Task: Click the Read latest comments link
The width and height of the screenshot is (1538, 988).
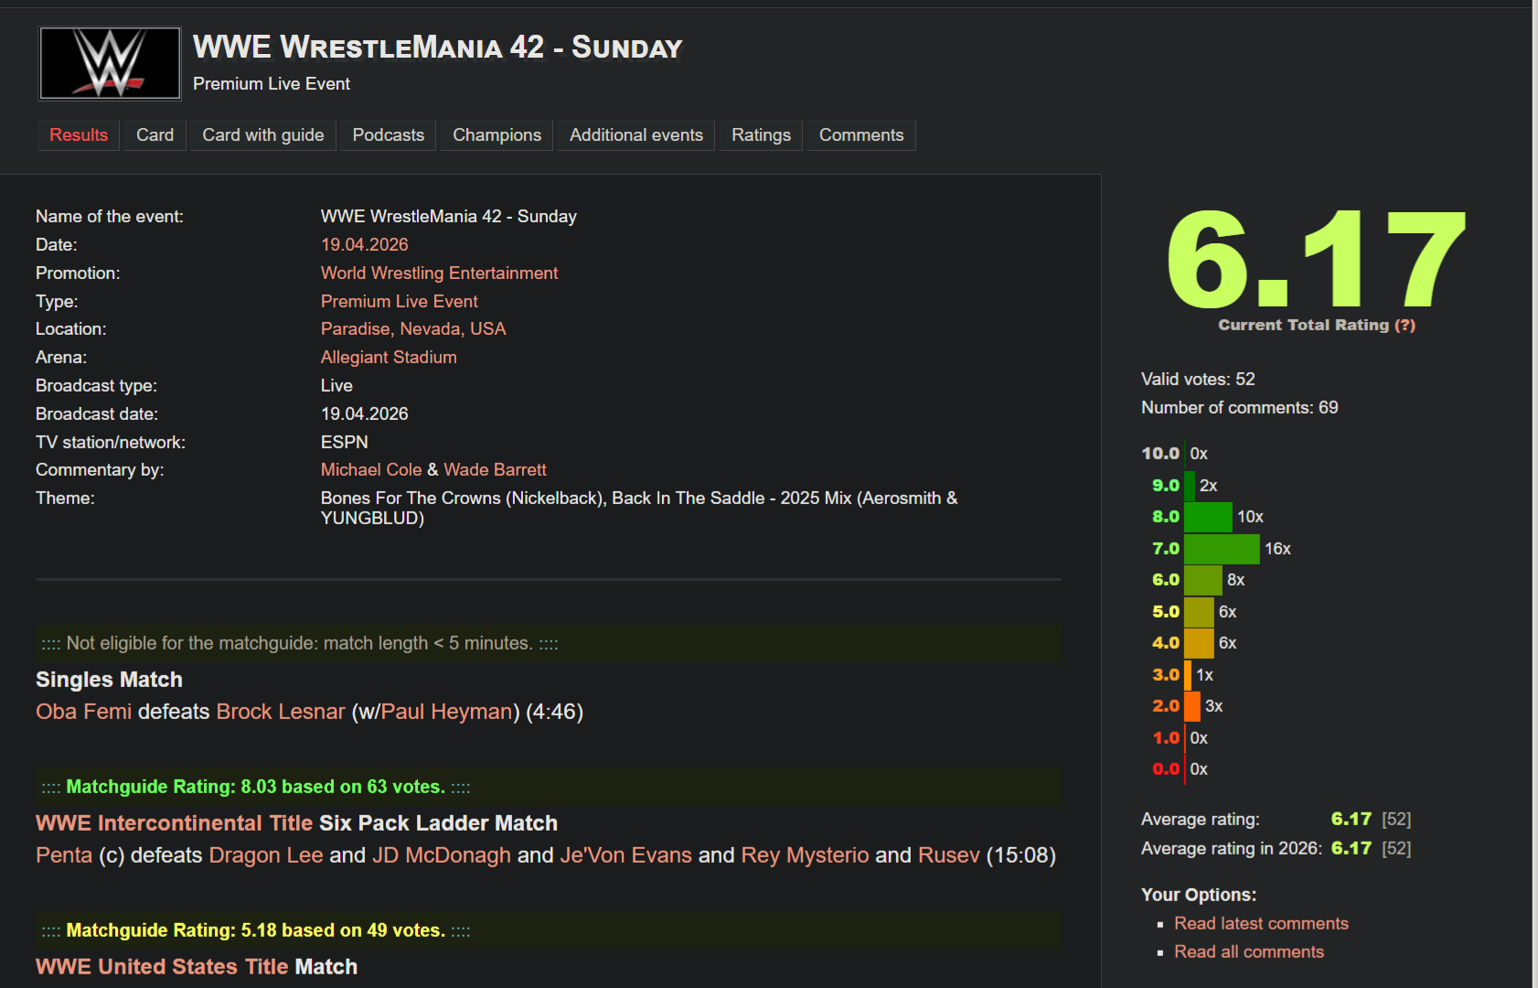Action: (x=1262, y=924)
